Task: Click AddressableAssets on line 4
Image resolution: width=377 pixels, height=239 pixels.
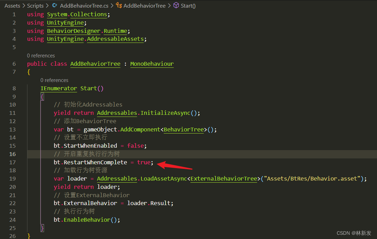Action: pyautogui.click(x=115, y=39)
